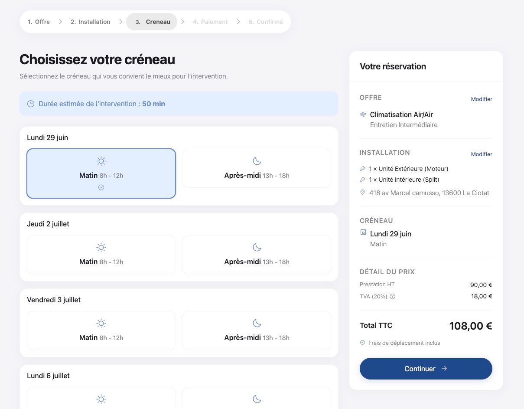Click the wrench icon beside Unité Extérieure

pyautogui.click(x=363, y=169)
